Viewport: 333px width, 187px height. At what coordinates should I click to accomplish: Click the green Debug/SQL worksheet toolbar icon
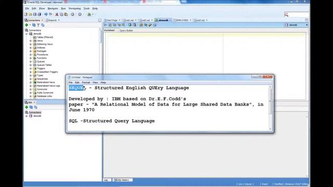[89, 15]
